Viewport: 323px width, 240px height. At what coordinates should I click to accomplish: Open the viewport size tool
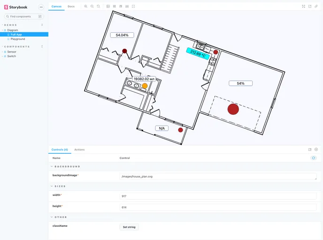121,7
